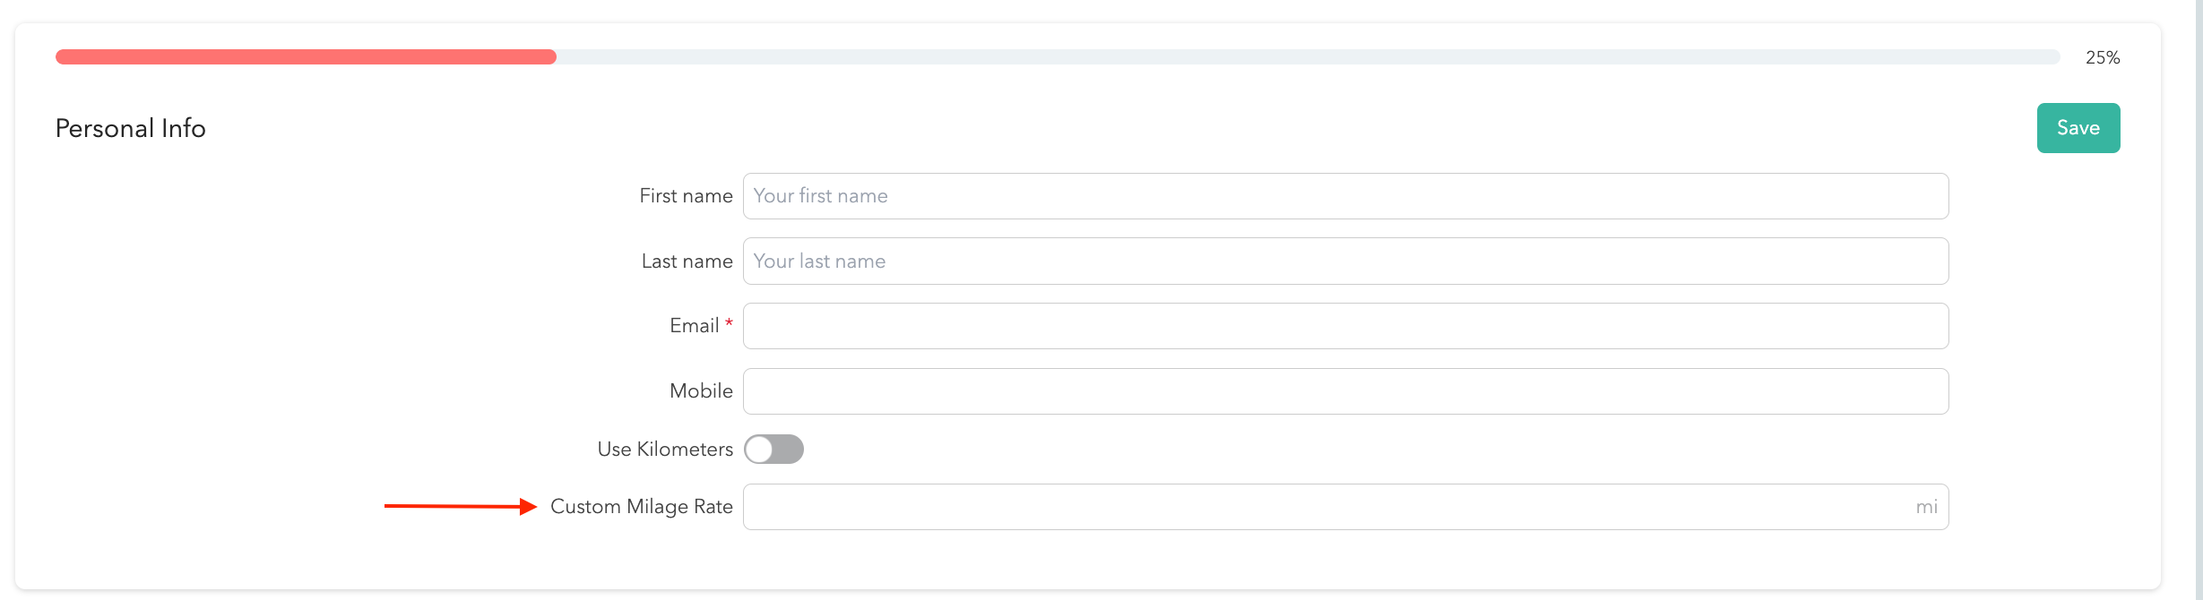Click the "Use Kilometers" label text
Screen dimensions: 2203x600
(x=665, y=450)
